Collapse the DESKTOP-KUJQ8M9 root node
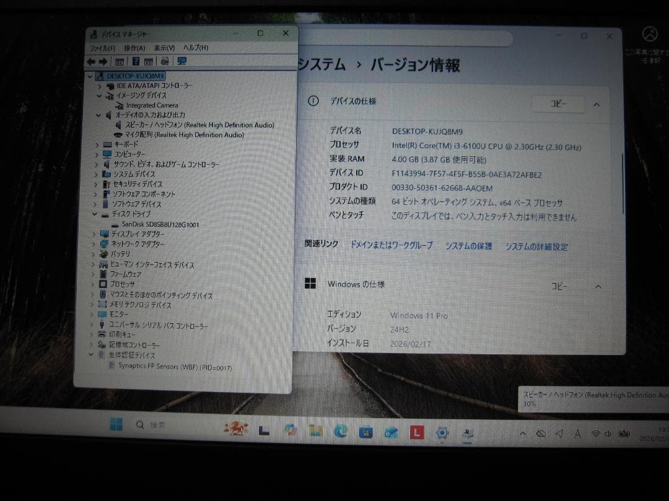 pos(90,76)
